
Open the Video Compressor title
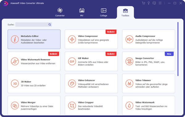[88, 36]
